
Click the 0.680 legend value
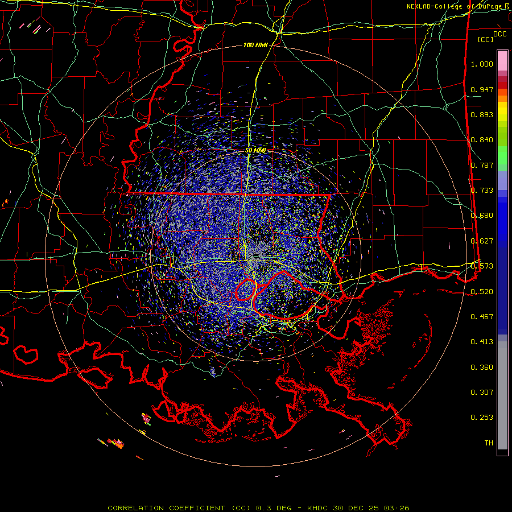pyautogui.click(x=482, y=216)
